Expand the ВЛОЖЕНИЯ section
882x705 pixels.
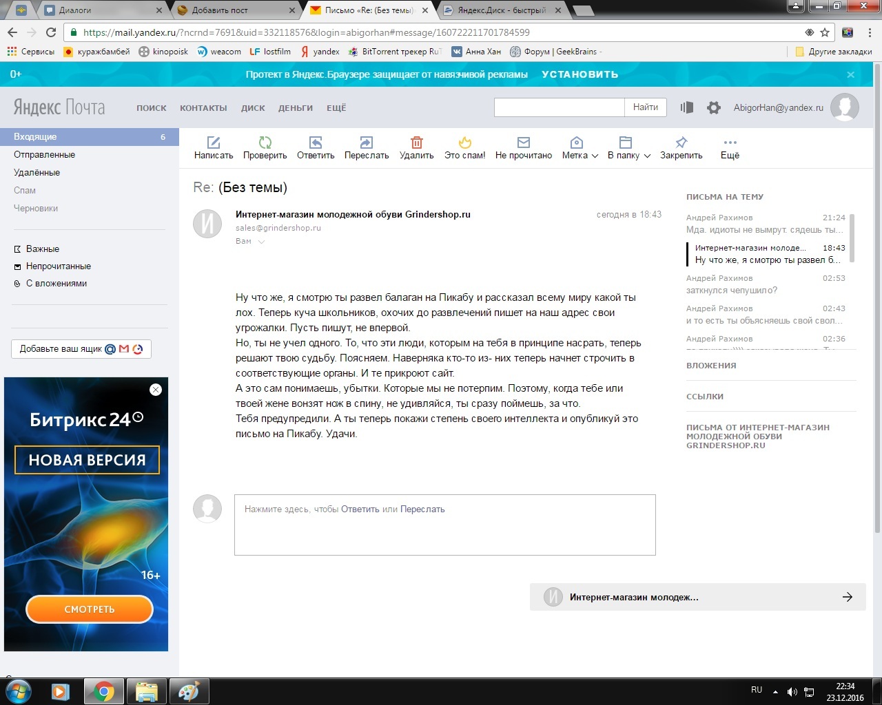click(711, 366)
